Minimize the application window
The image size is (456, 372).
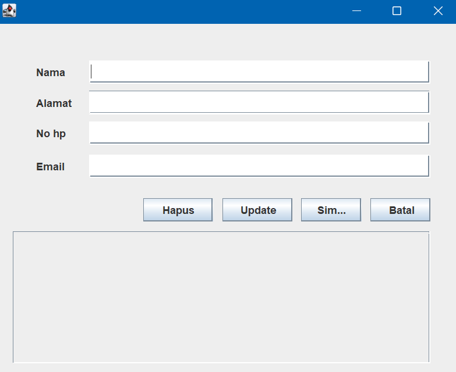tap(357, 11)
